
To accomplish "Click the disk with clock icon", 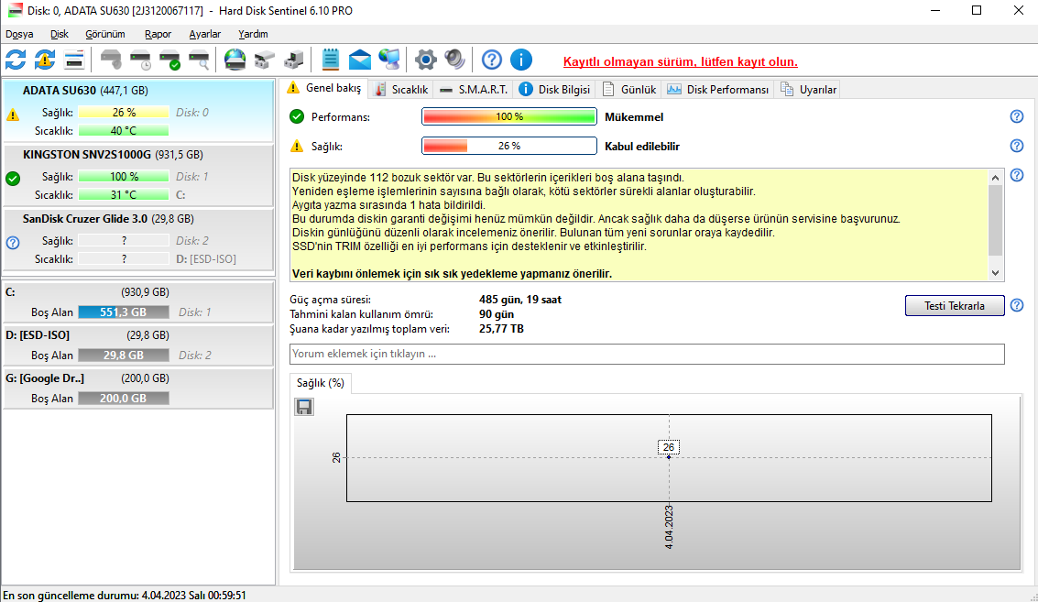I will click(140, 60).
